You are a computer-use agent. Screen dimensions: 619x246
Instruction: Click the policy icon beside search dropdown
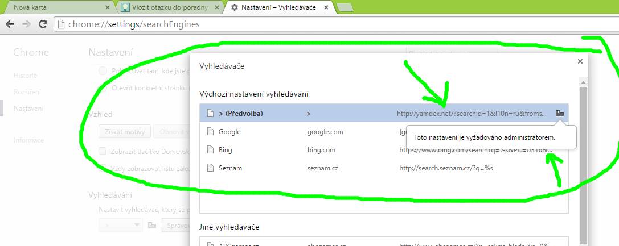151,225
